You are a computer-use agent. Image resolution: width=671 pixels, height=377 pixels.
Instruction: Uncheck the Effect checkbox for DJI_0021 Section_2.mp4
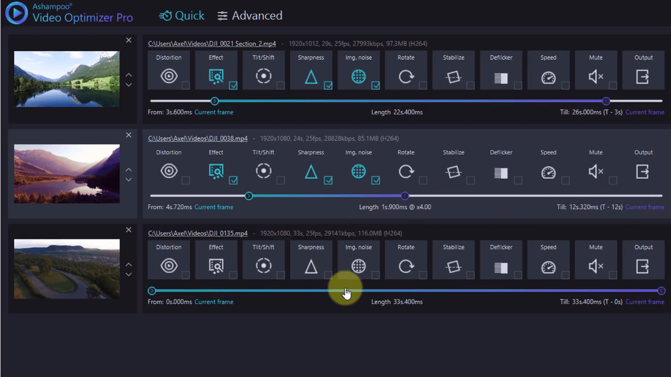[x=233, y=85]
